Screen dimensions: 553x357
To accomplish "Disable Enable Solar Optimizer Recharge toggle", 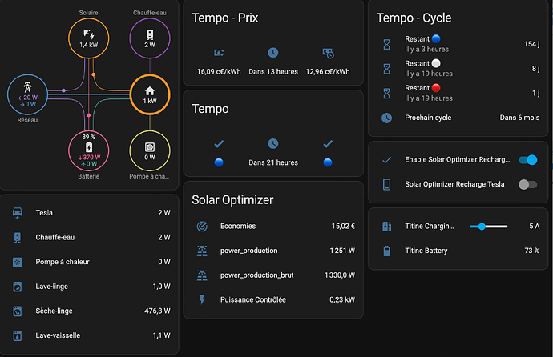I will (527, 160).
